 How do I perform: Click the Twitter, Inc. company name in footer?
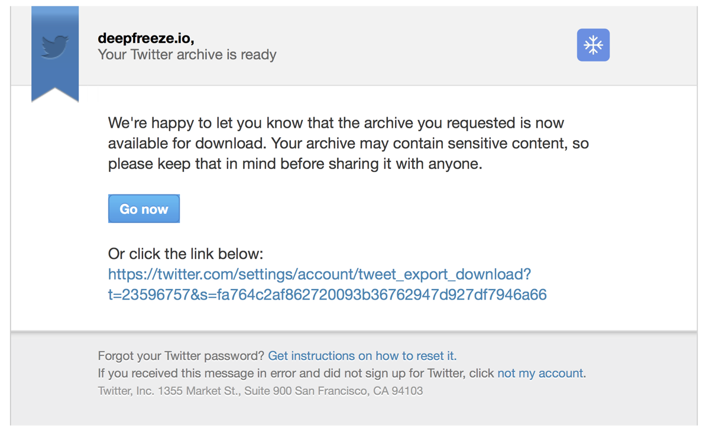click(126, 391)
